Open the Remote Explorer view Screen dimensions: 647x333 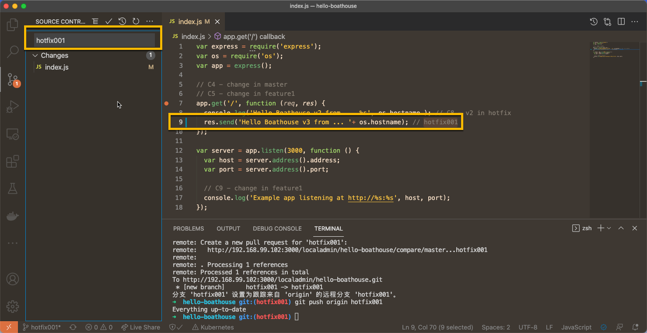coord(13,134)
